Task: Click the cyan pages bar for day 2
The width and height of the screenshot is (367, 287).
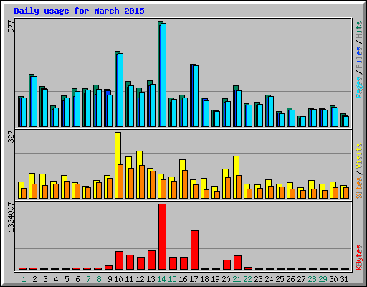Action: [x=34, y=101]
